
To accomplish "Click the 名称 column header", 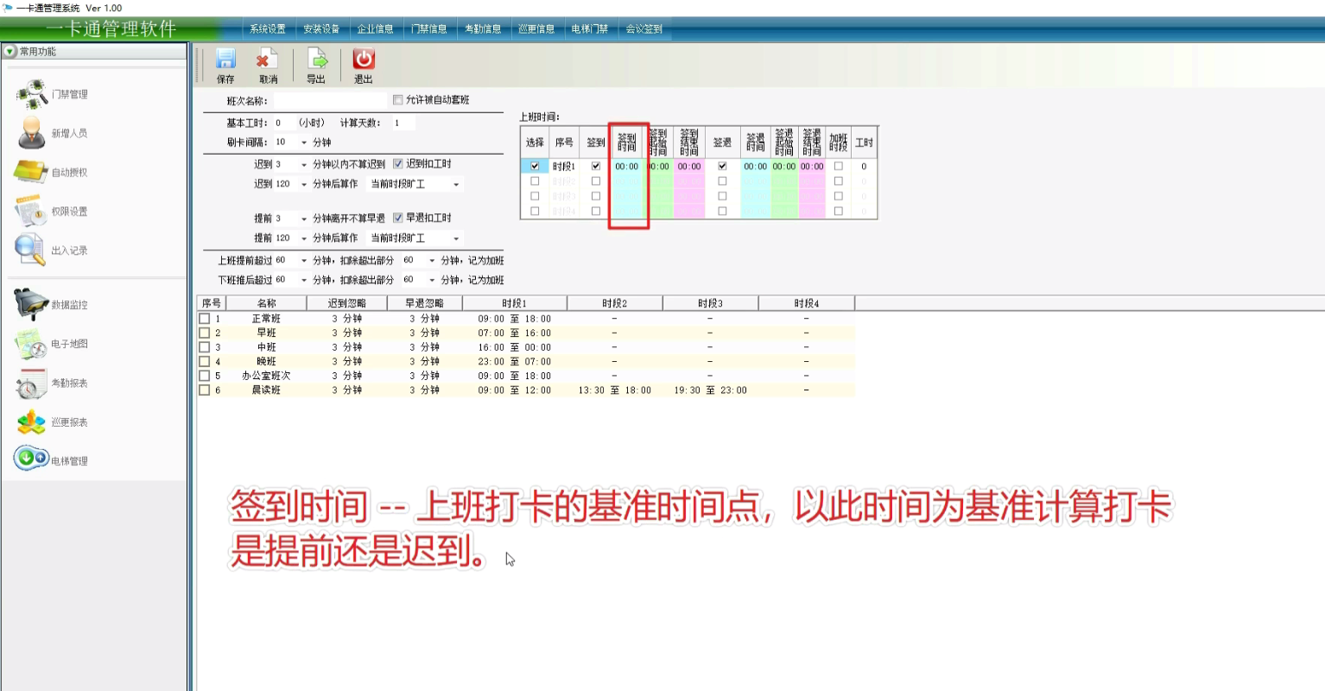I will click(x=266, y=303).
